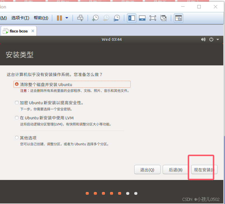The height and width of the screenshot is (204, 225).
Task: Open the power options dropdown arrow
Action: pyautogui.click(x=67, y=18)
